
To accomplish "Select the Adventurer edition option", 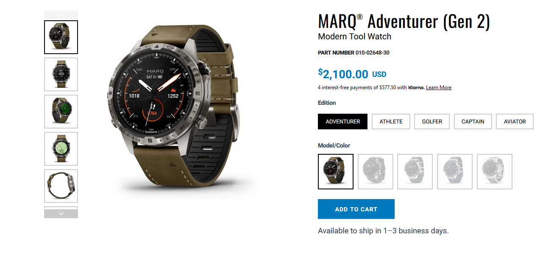I will [342, 121].
